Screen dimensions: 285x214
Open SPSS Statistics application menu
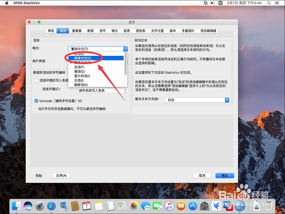point(27,3)
